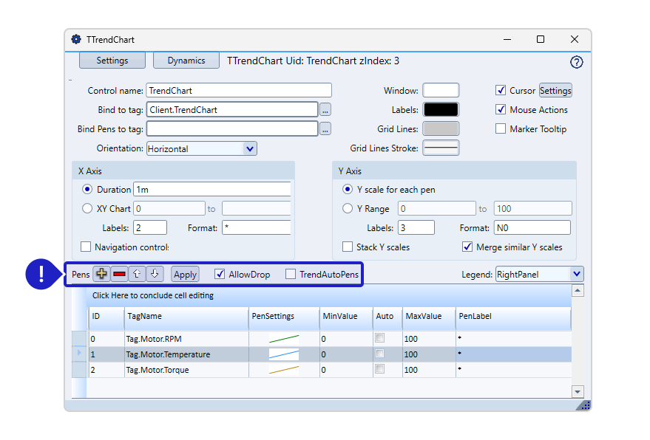Switch to the Settings tab
Viewport: 650px width, 440px height.
pyautogui.click(x=112, y=61)
